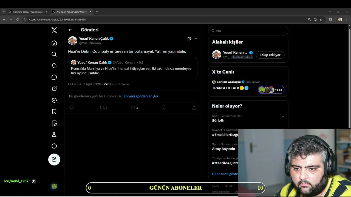Open the Verified badge item in the sidebar
The image size is (351, 197).
tap(54, 100)
